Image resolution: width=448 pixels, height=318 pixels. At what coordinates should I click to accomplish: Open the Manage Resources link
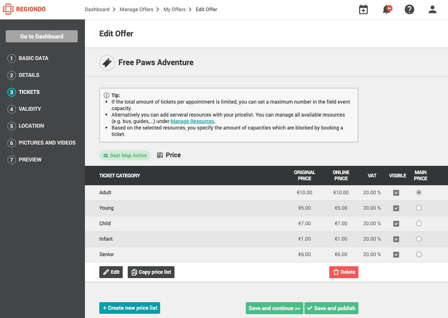193,122
